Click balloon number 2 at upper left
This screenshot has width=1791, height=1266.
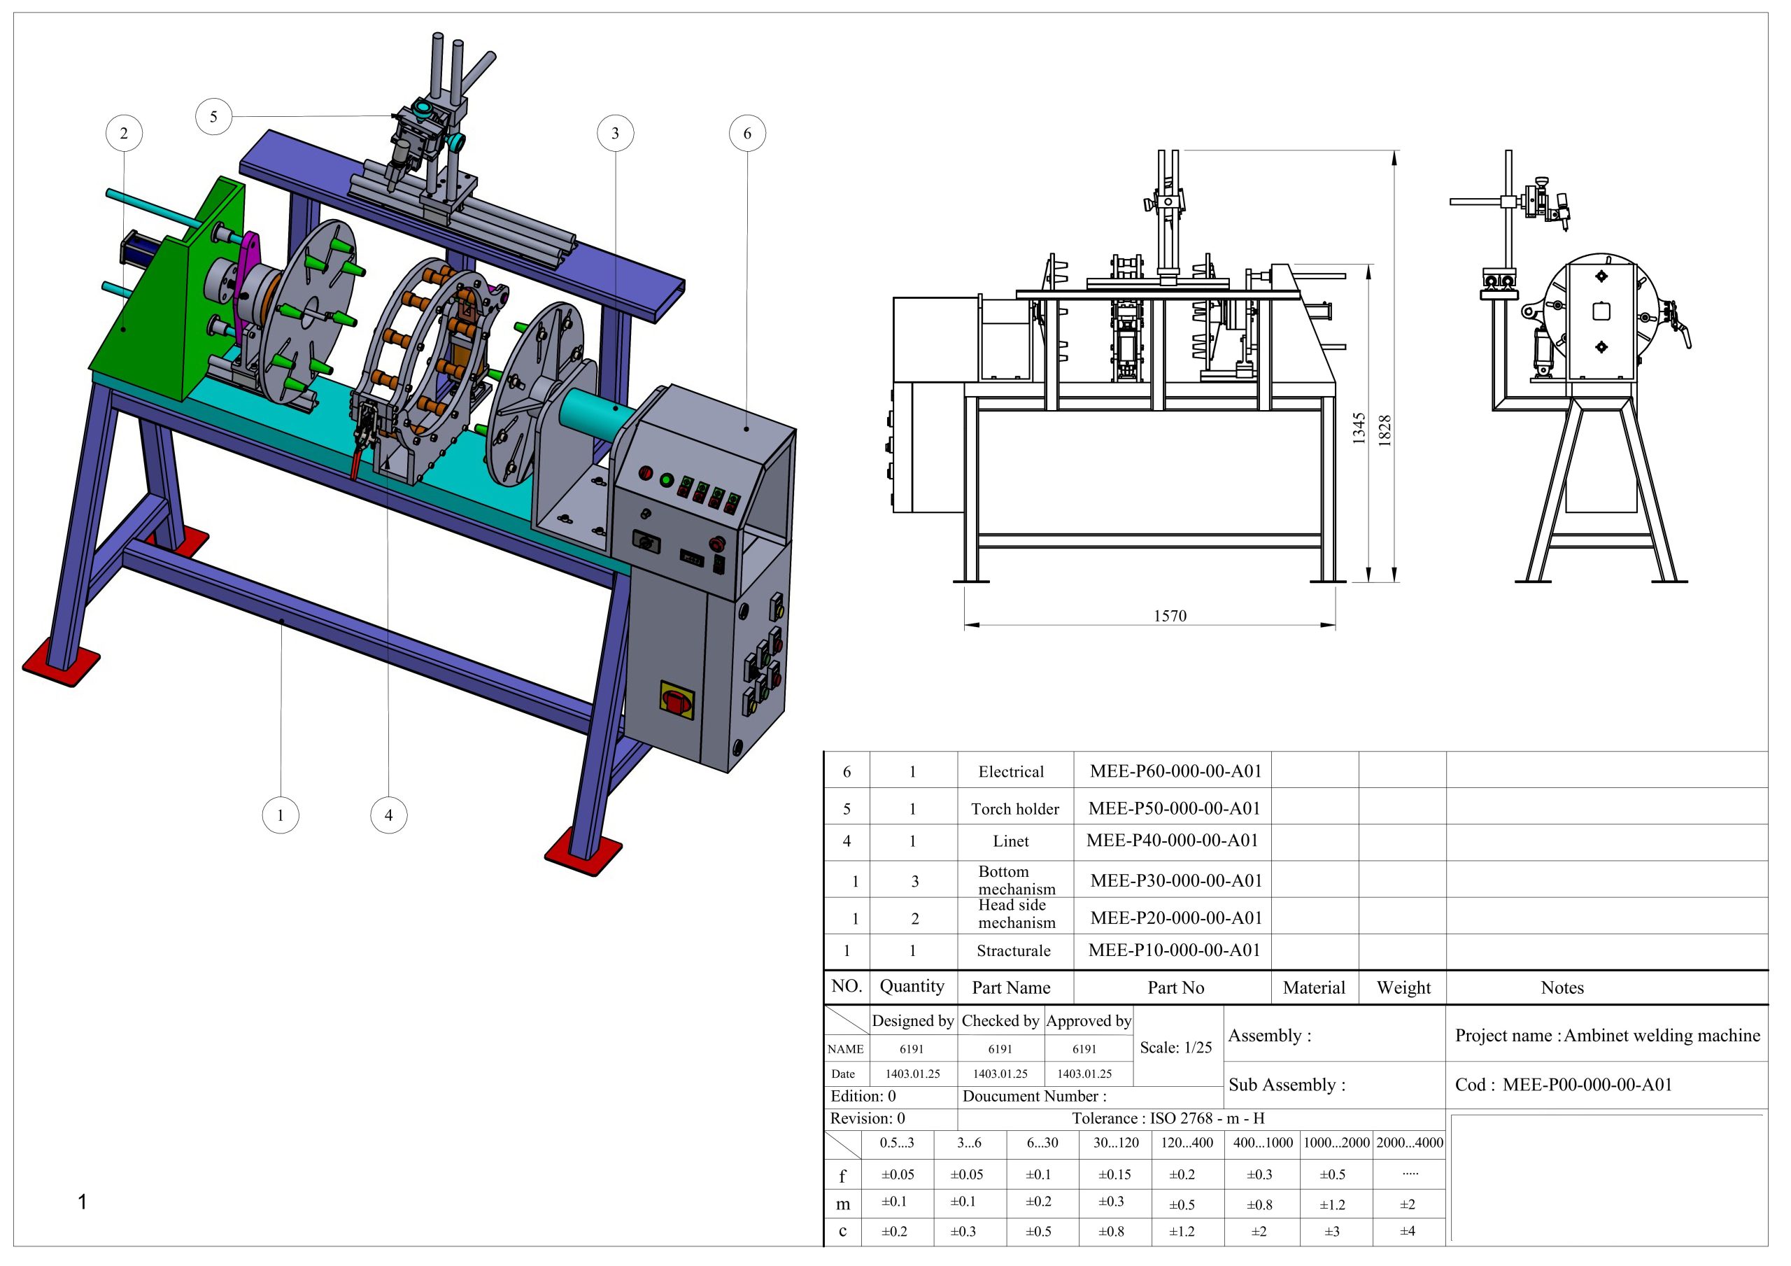[124, 134]
